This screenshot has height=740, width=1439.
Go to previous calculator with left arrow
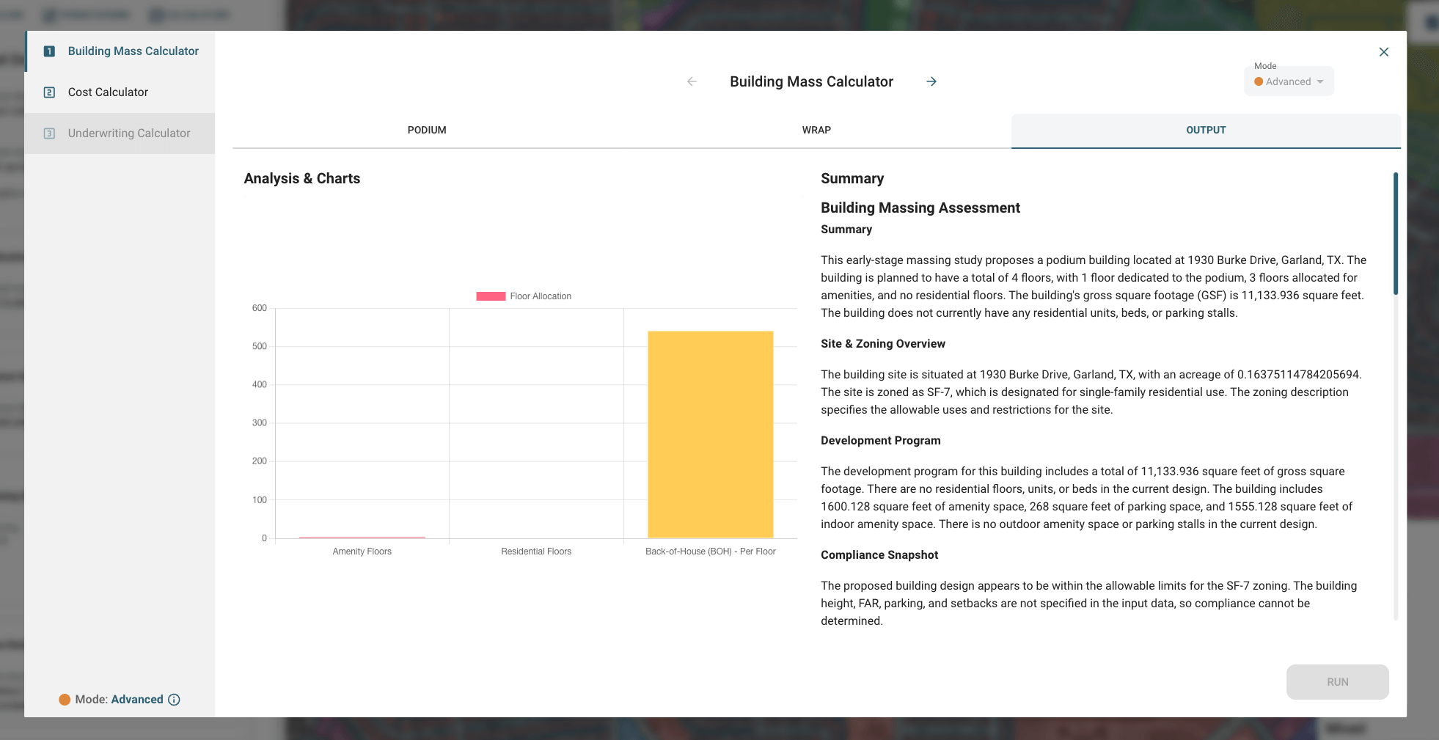[692, 81]
